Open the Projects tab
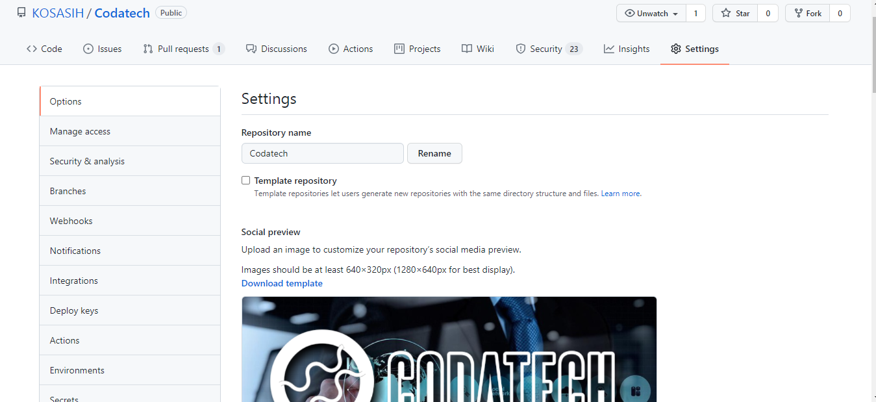The width and height of the screenshot is (876, 402). (418, 49)
